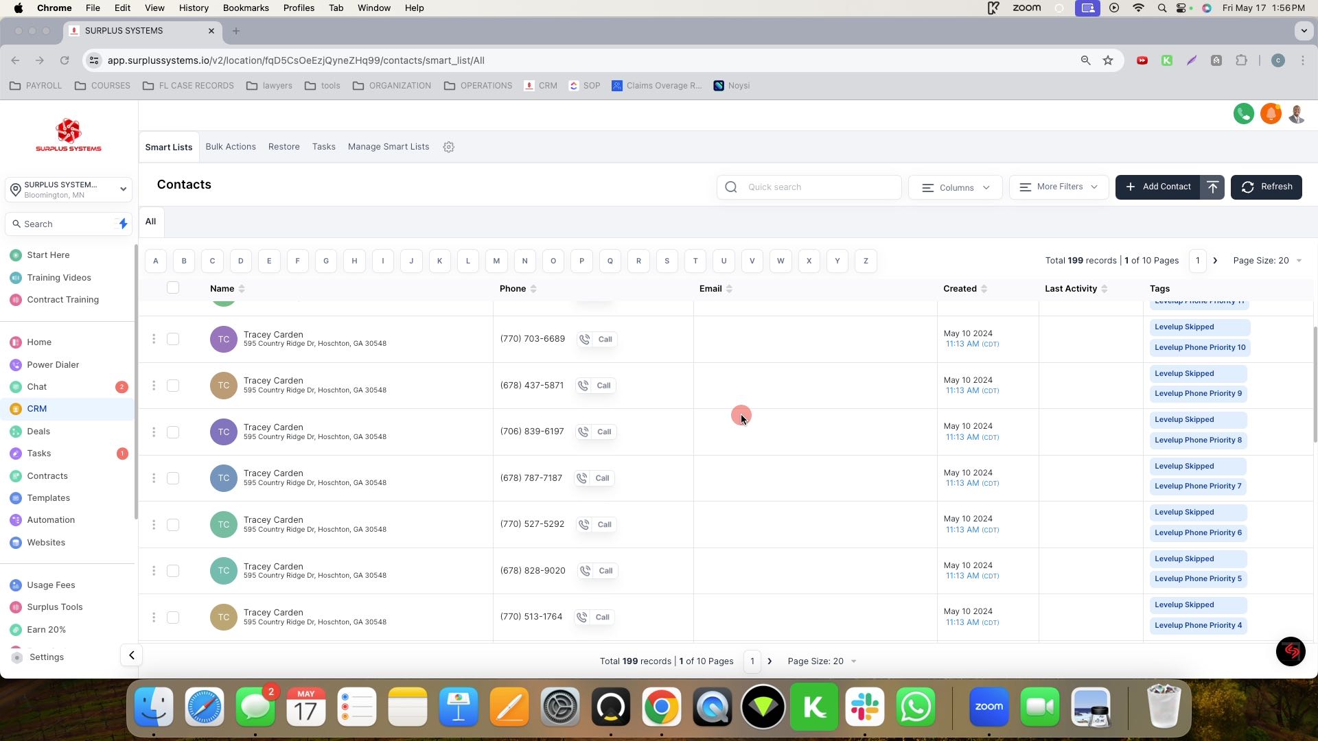Screen dimensions: 1318x741
Task: Open the More Filters dropdown
Action: (1059, 187)
